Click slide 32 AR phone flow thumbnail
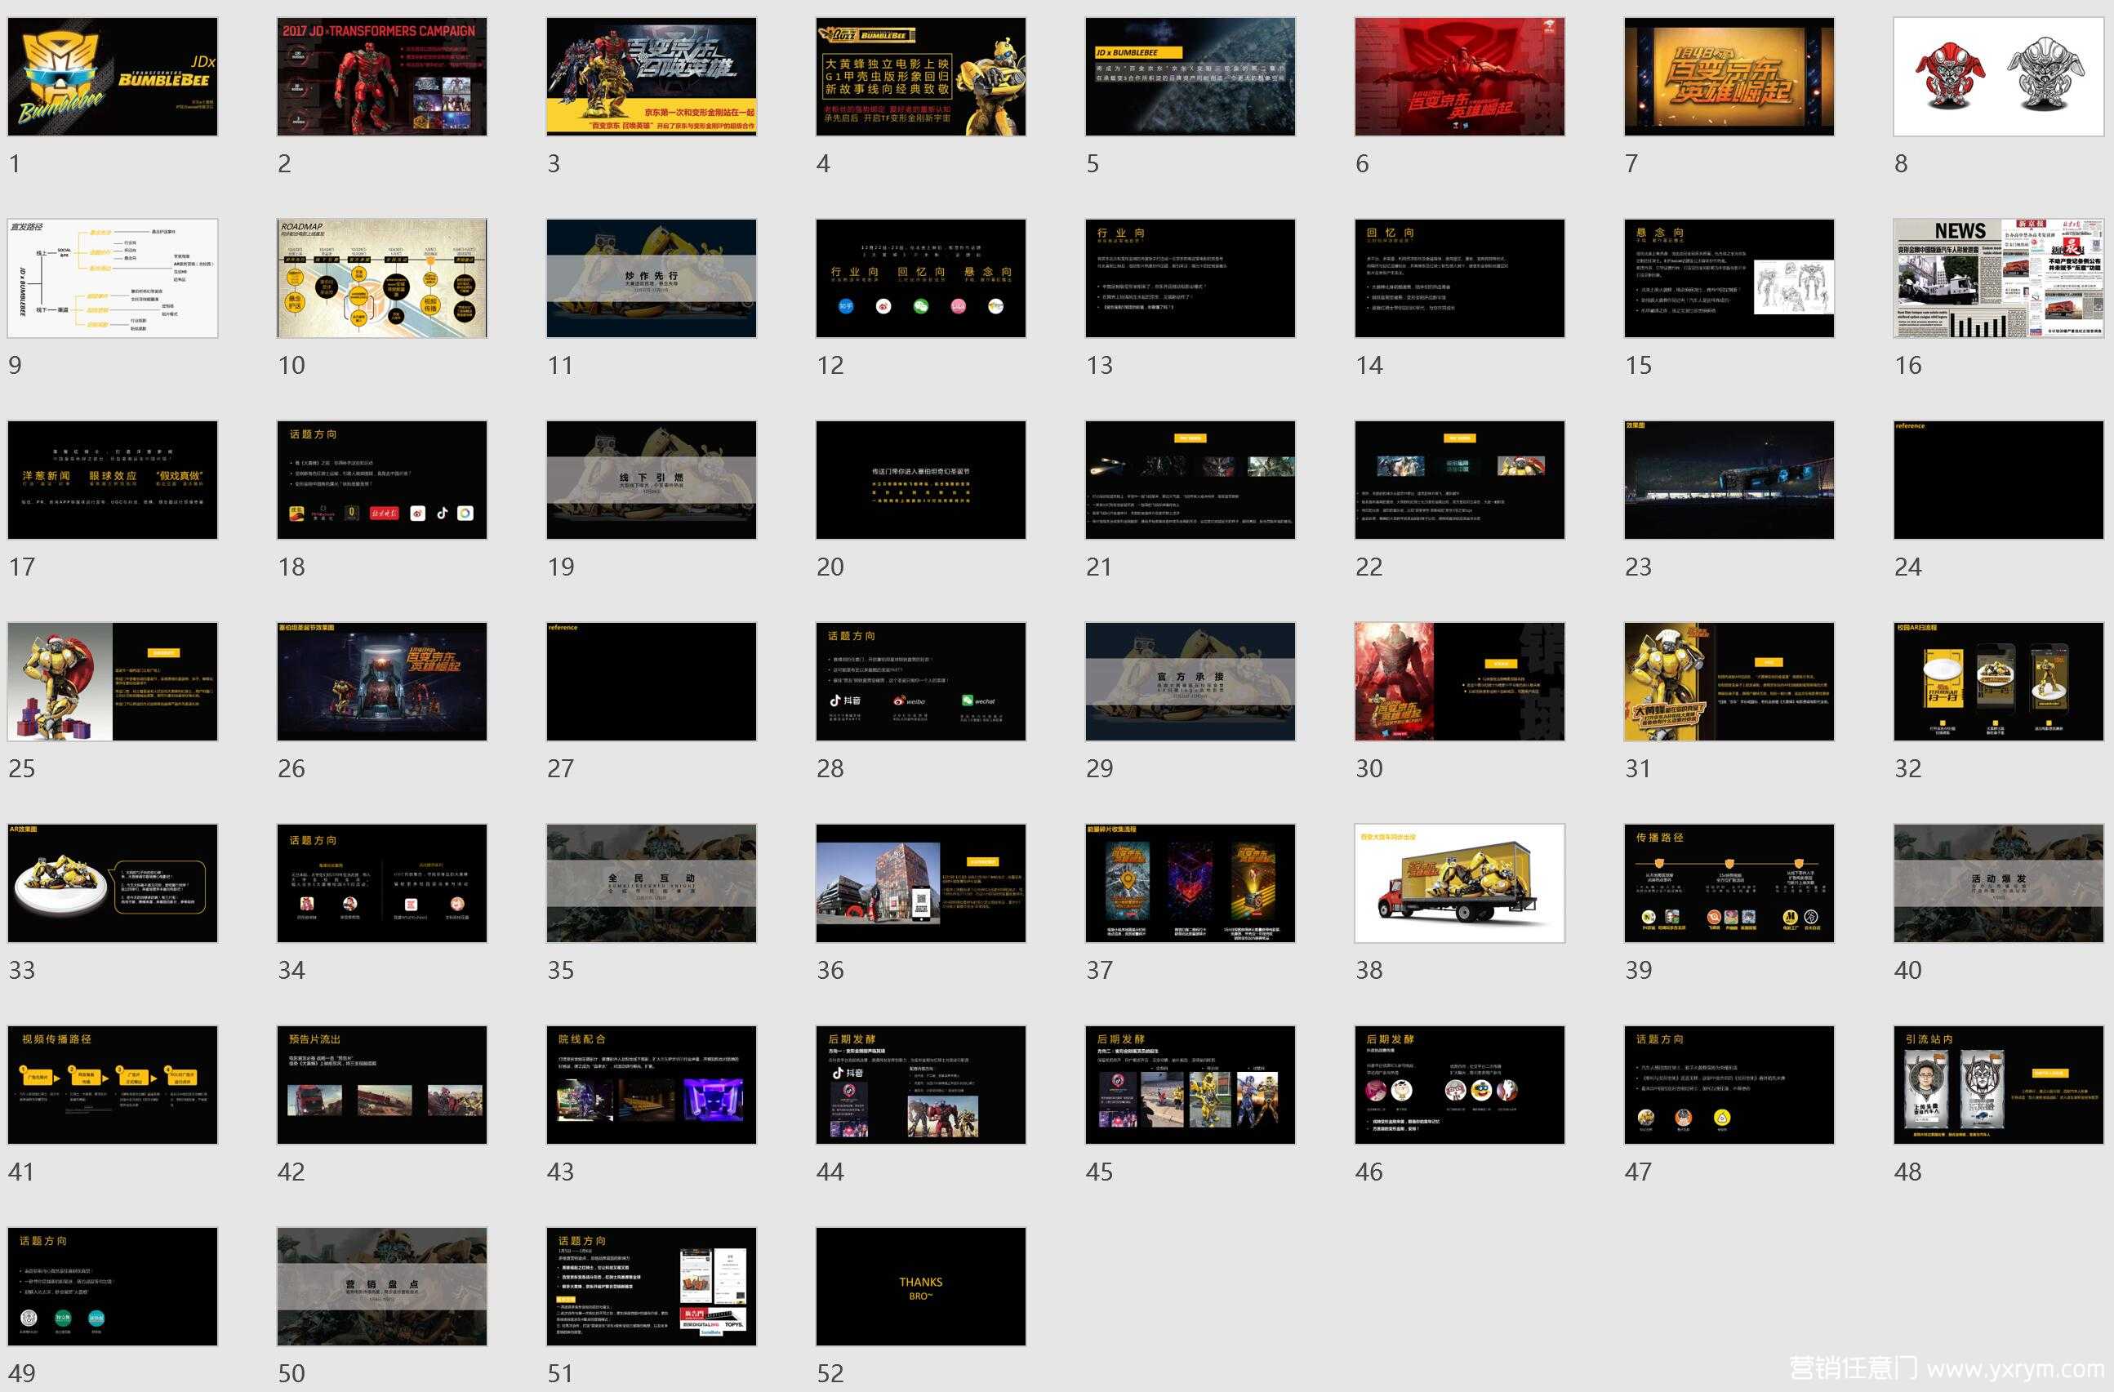The height and width of the screenshot is (1392, 2114). tap(1999, 682)
